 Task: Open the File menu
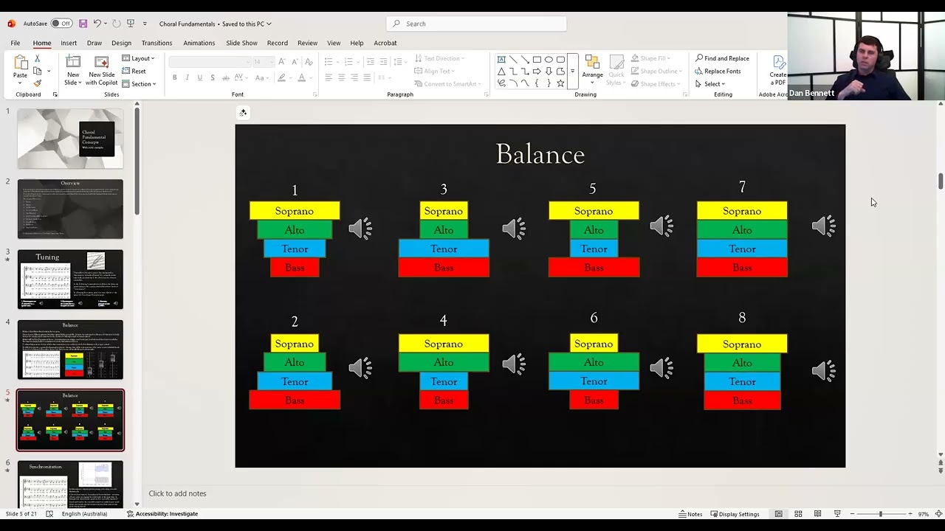[15, 43]
